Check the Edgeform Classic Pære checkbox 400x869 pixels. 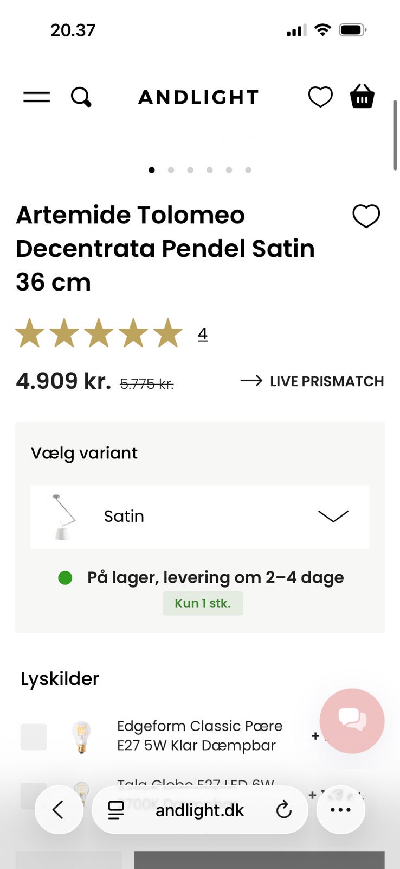(34, 737)
